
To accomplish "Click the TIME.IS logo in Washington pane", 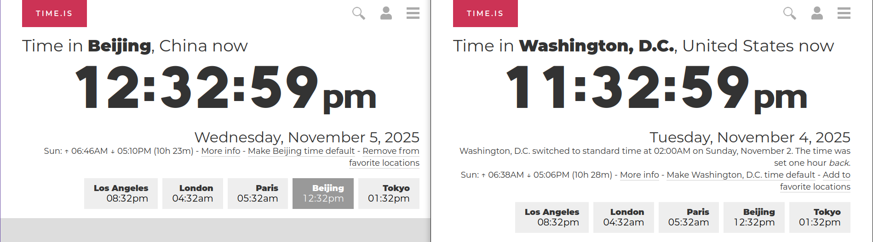I will click(485, 13).
